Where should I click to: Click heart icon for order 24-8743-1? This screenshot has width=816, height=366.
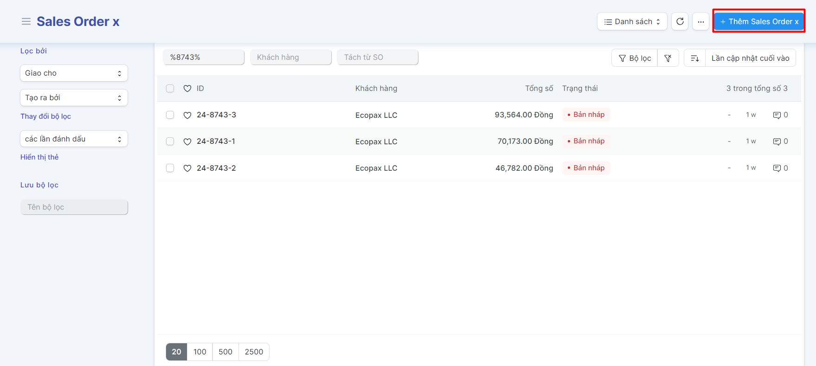point(187,141)
